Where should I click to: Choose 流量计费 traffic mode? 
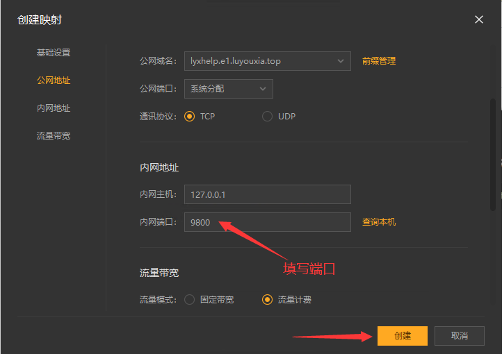267,300
